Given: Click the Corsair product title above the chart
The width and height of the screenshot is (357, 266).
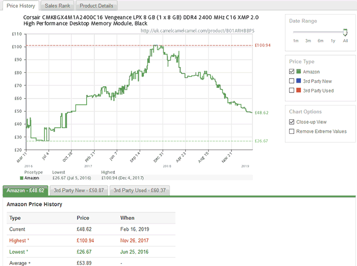Looking at the screenshot, I should pos(141,20).
